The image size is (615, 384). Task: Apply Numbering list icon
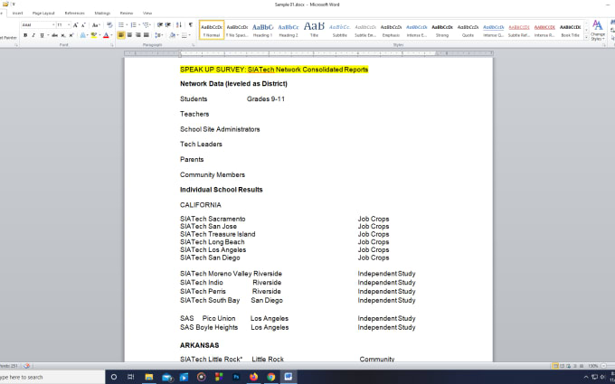133,25
